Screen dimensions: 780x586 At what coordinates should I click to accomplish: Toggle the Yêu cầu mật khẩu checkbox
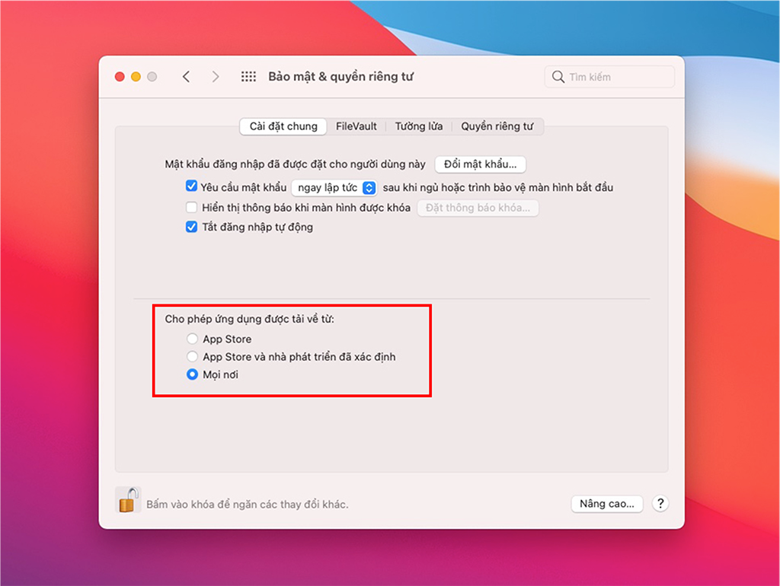coord(191,186)
